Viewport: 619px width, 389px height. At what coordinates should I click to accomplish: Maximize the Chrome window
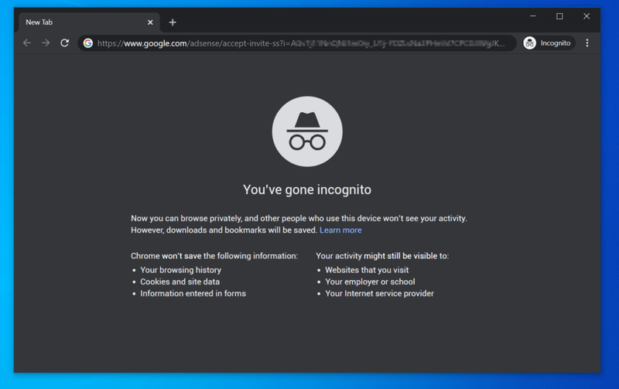[559, 16]
